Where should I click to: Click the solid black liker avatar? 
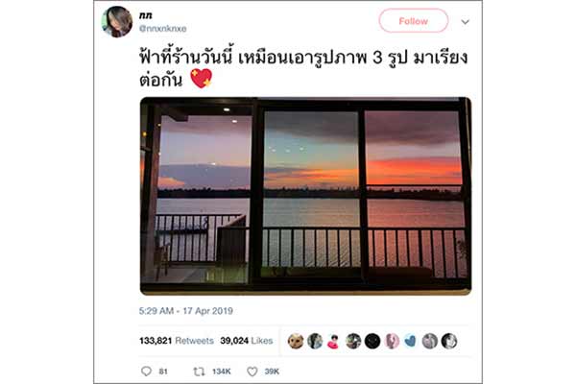point(372,341)
